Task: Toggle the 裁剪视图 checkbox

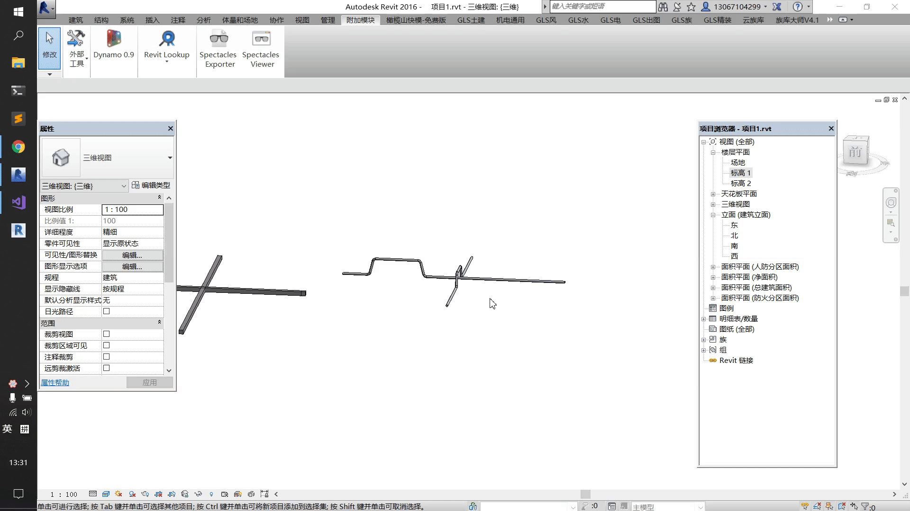Action: [x=106, y=334]
